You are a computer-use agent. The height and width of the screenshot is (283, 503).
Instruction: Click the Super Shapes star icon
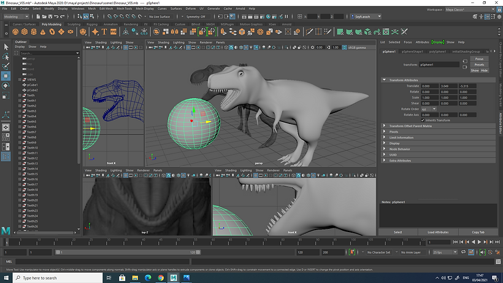tap(95, 32)
